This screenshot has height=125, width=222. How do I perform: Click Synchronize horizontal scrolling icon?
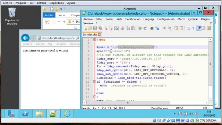pyautogui.click(x=181, y=28)
